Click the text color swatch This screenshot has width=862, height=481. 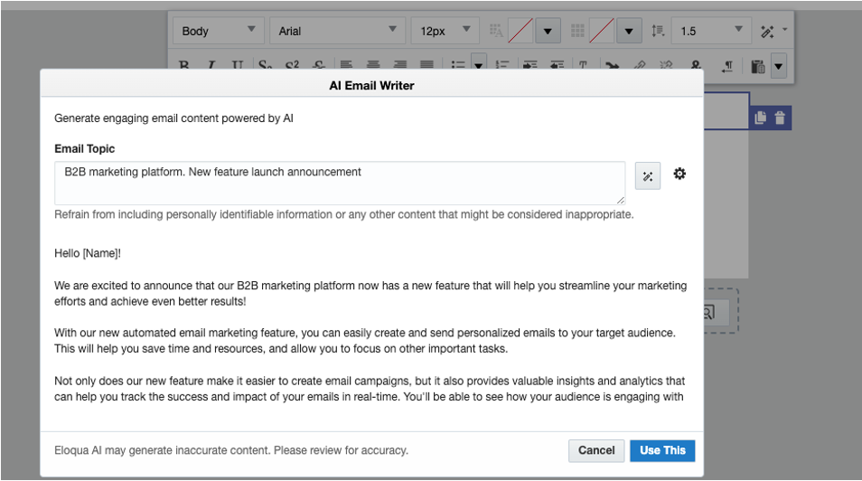[520, 32]
